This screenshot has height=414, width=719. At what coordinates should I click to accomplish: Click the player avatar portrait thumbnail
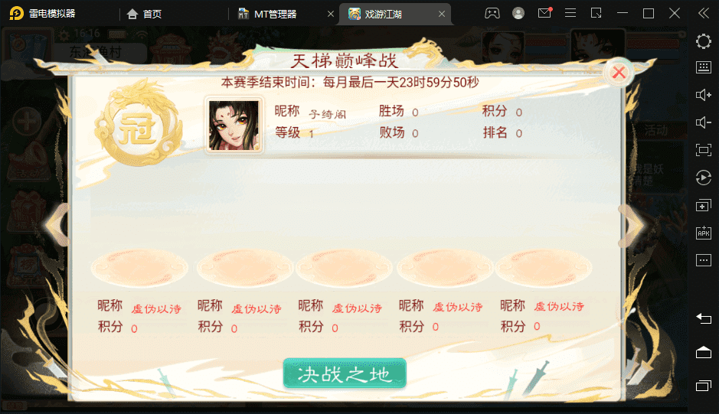[234, 126]
